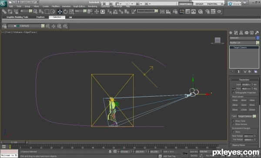This screenshot has height=158, width=261.
Task: Enable Show Horizon checkbox
Action: point(233,124)
